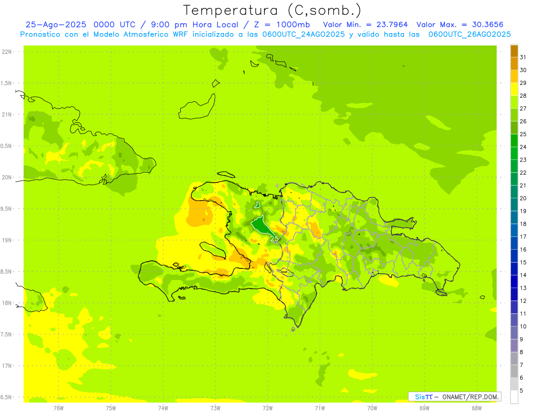Viewport: 535px width, 414px height.
Task: Pick the gray swatch between 6 and 7
Action: [x=514, y=371]
